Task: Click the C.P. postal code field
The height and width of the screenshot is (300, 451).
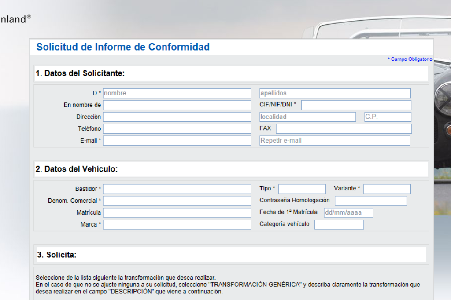Action: point(387,117)
